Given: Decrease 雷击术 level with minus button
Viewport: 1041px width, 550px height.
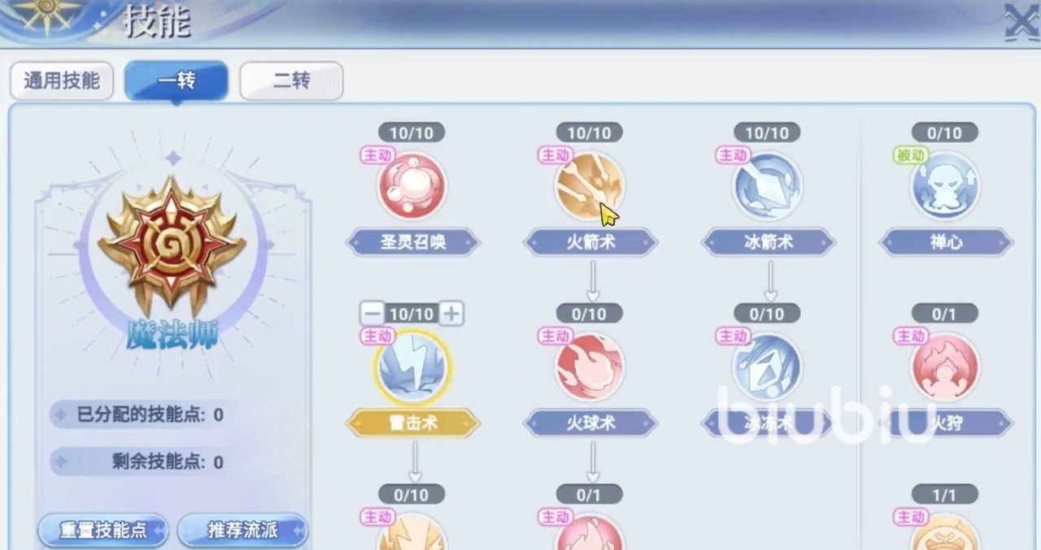Looking at the screenshot, I should [x=372, y=314].
